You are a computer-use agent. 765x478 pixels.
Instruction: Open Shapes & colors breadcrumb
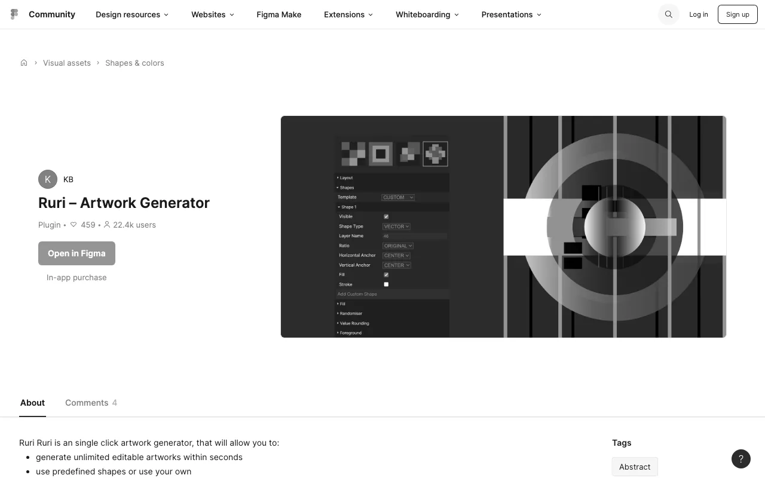134,63
